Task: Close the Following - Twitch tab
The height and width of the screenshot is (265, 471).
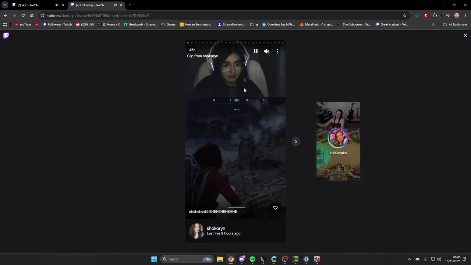Action: [x=121, y=5]
